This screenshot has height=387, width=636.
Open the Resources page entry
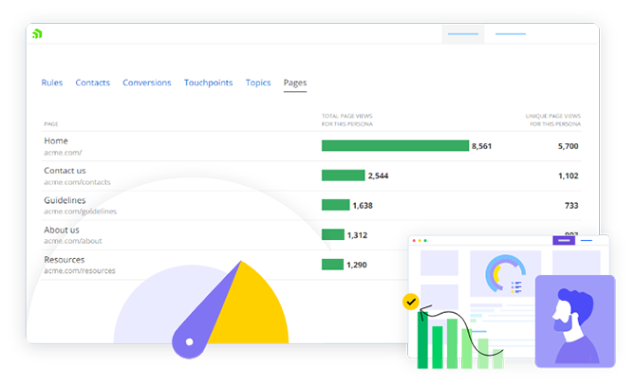[x=64, y=259]
